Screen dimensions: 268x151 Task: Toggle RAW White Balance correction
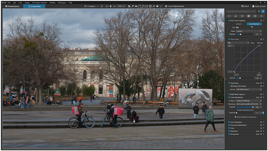tap(229, 94)
